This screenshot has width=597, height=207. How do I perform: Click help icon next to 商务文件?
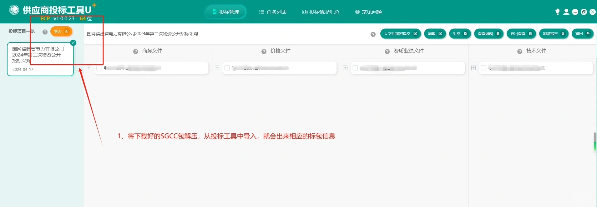click(x=136, y=52)
